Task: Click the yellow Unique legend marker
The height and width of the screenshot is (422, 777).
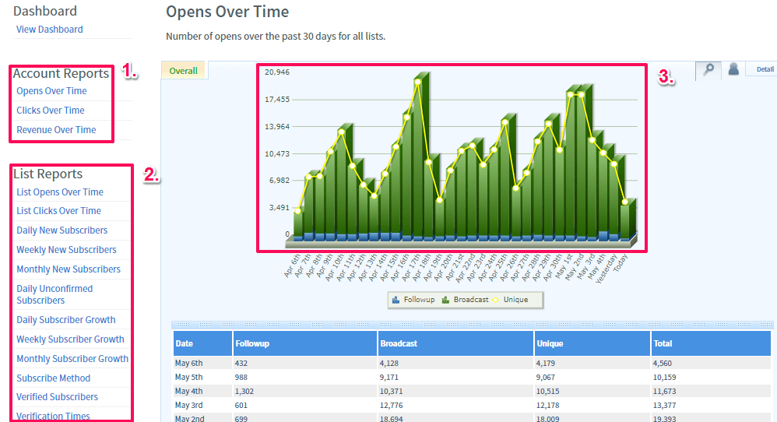Action: coord(497,300)
